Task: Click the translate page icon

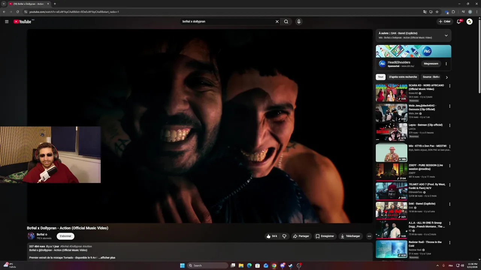Action: pos(425,12)
